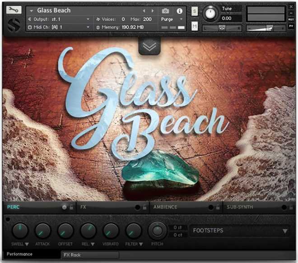Image resolution: width=298 pixels, height=263 pixels.
Task: Click the Voices count value 0
Action: [123, 19]
